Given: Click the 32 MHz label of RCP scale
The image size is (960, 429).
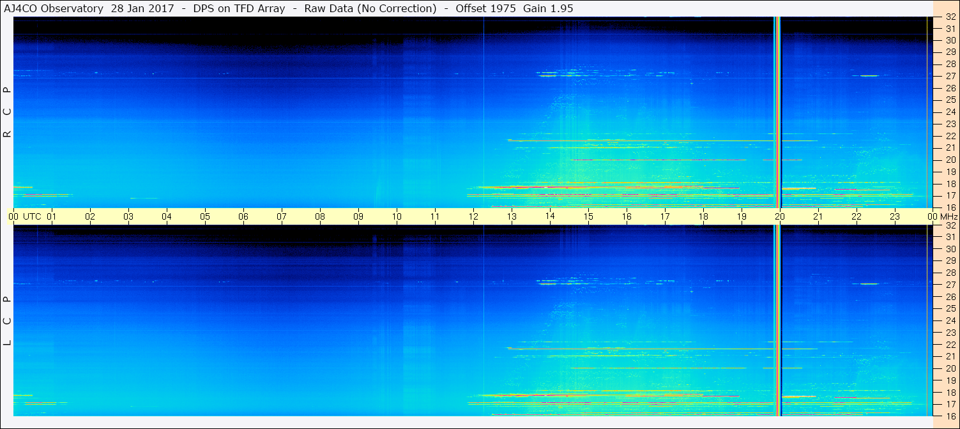Looking at the screenshot, I should coord(950,17).
